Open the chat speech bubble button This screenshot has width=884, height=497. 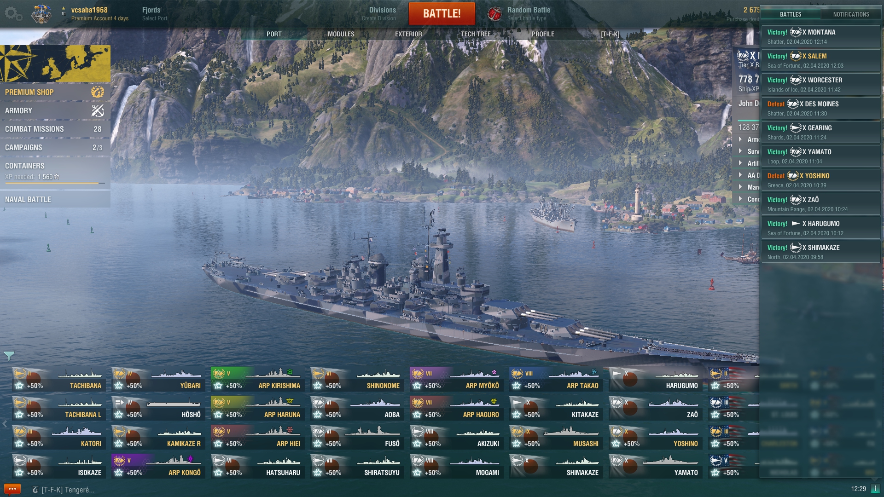[12, 489]
